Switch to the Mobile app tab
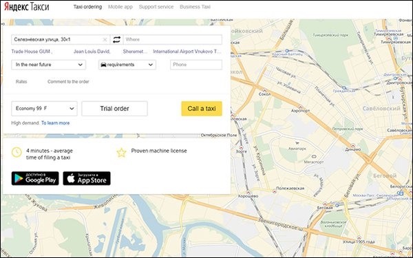 click(x=120, y=7)
